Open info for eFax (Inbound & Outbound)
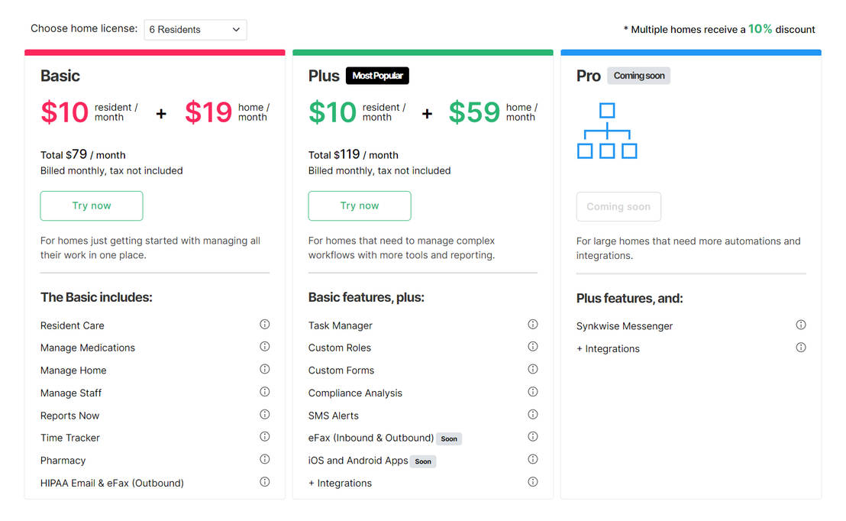 [532, 436]
